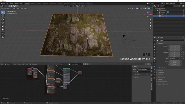Open Render properties tab
Image resolution: width=185 pixels, height=104 pixels.
(x=154, y=44)
